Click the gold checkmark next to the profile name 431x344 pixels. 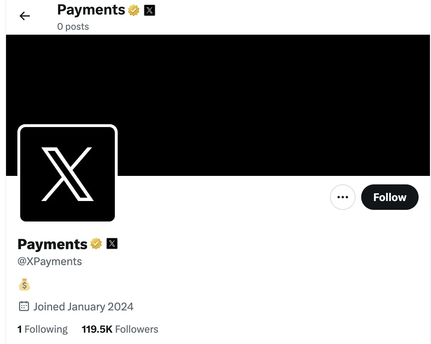96,243
